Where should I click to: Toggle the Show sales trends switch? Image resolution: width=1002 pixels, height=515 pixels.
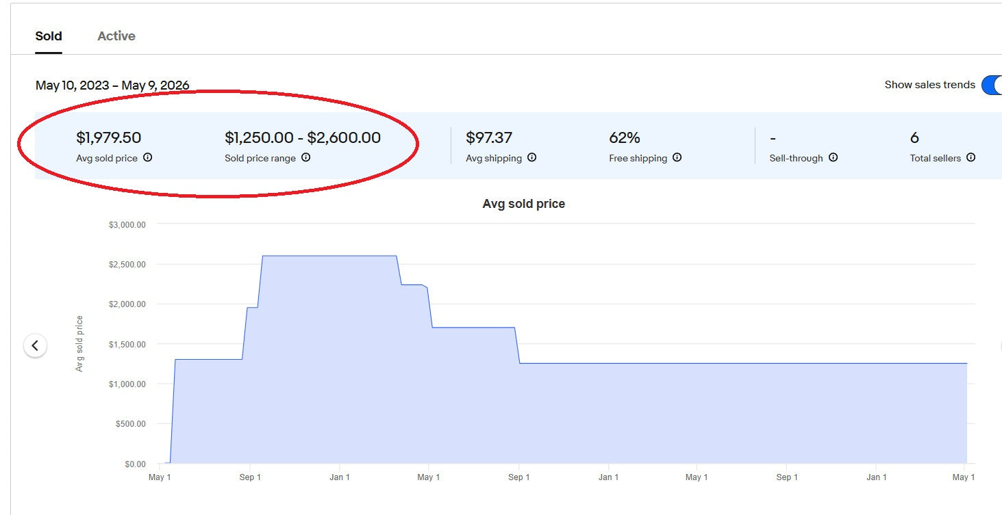(x=992, y=85)
